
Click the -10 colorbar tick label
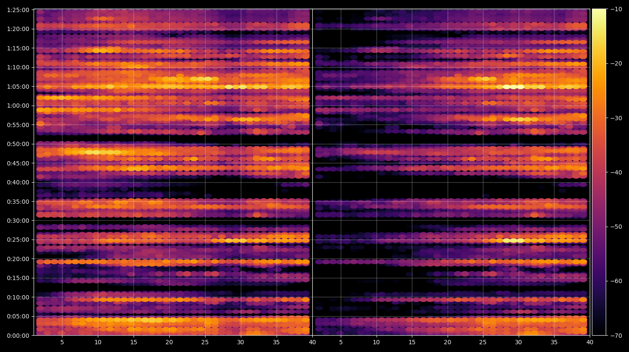pos(616,9)
